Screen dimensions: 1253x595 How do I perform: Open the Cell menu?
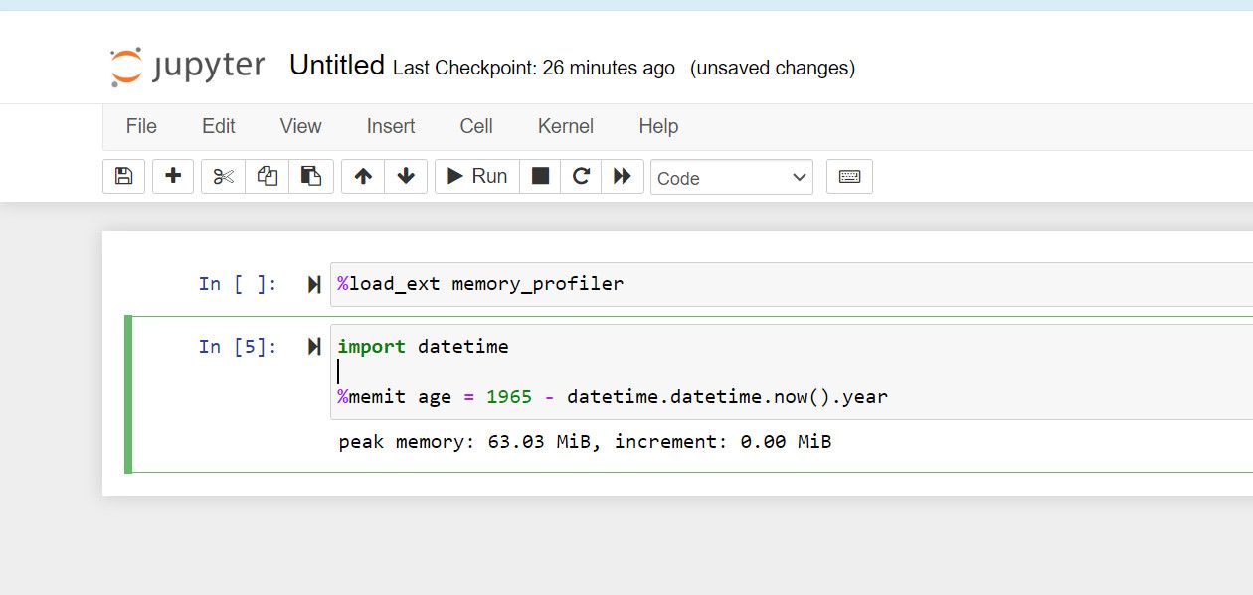click(475, 126)
